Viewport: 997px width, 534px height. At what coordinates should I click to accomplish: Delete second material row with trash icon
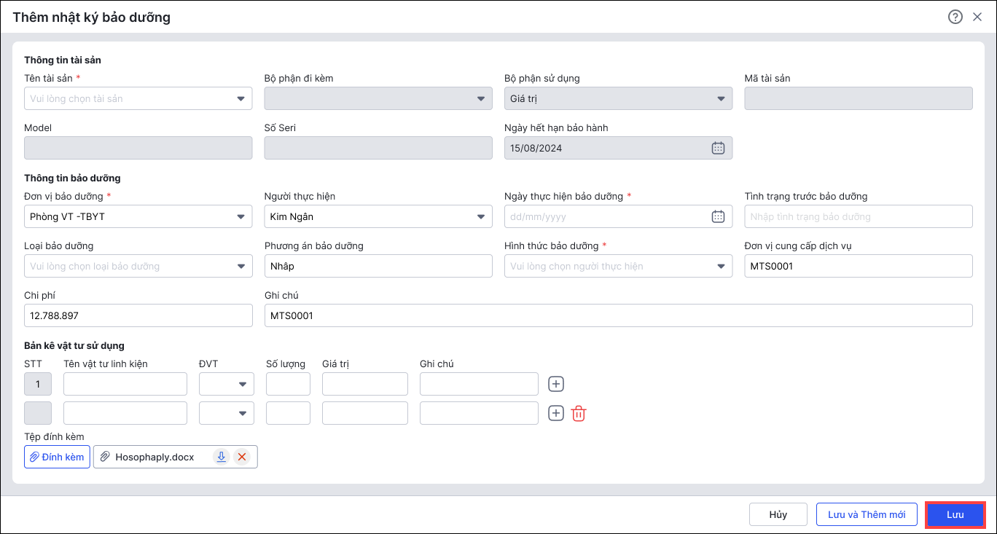coord(579,413)
